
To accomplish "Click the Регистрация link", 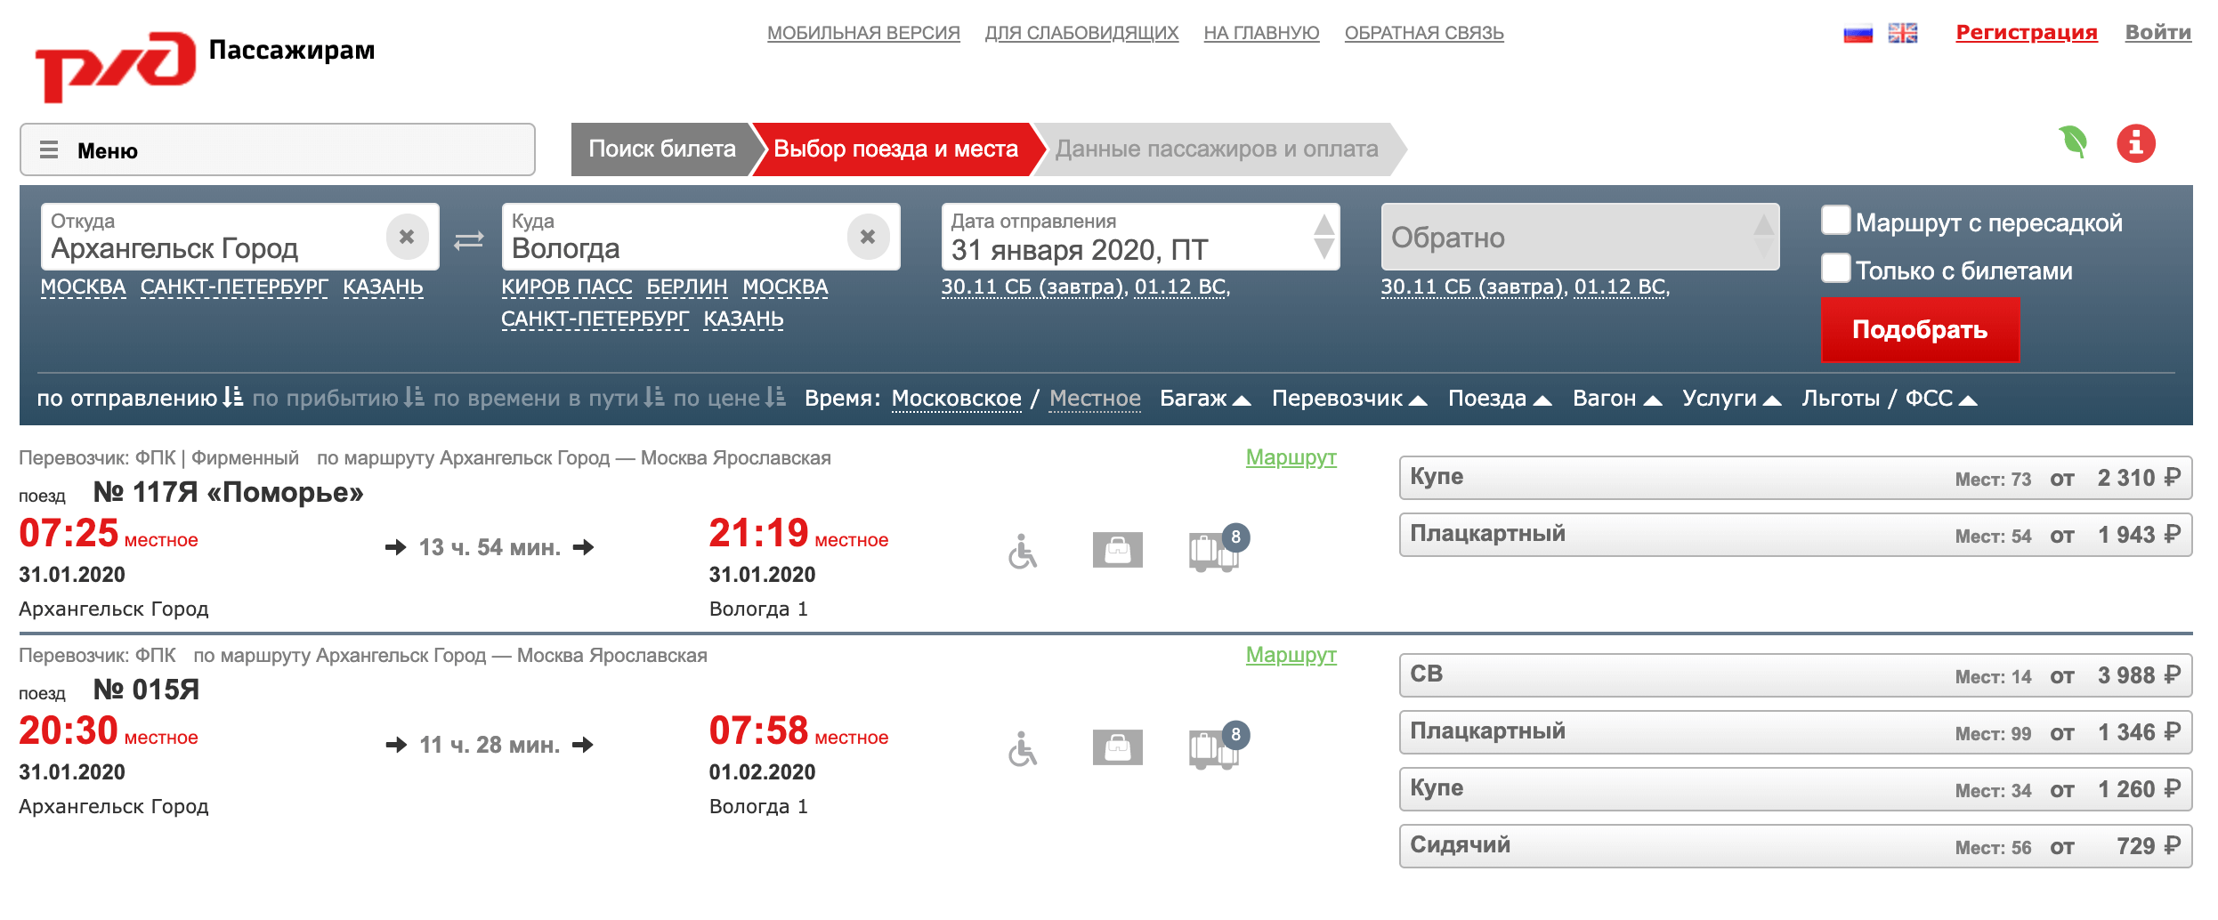I will (2026, 33).
